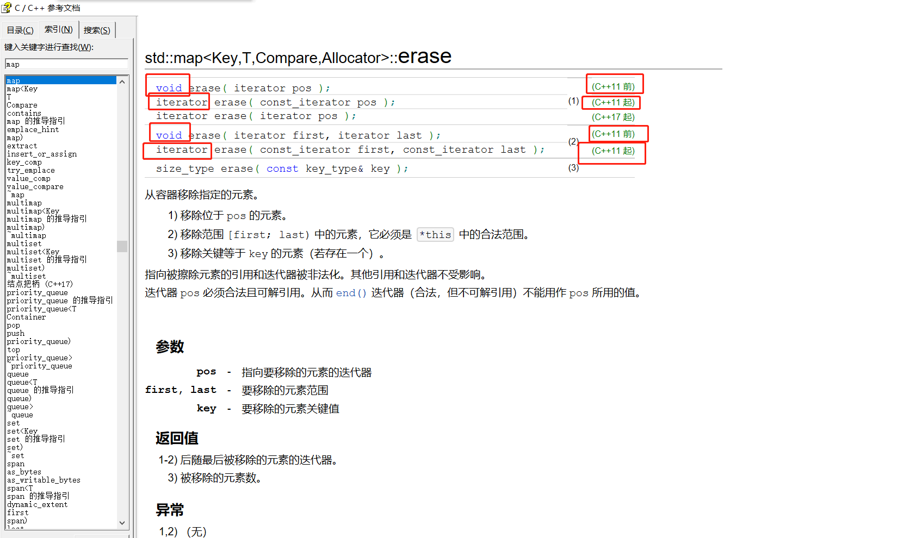Switch to the 目录(C) tab

(20, 29)
